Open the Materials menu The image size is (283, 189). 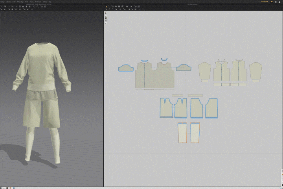click(x=8, y=2)
